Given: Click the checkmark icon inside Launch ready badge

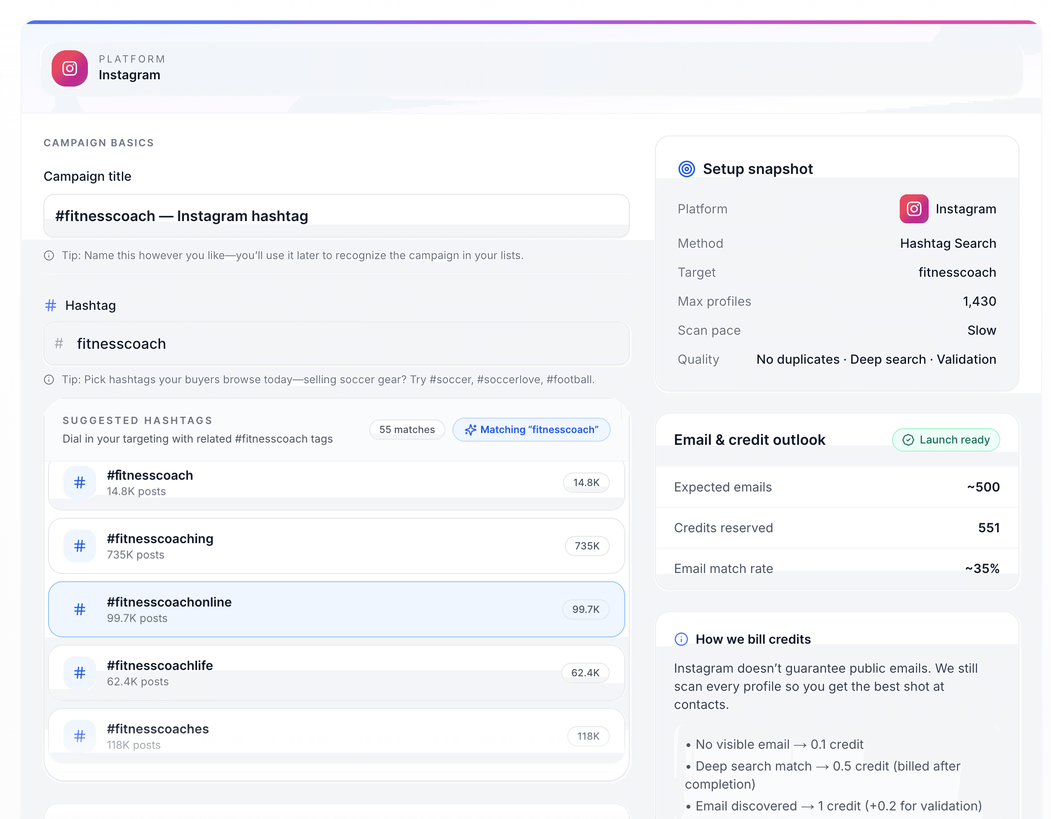Looking at the screenshot, I should point(908,439).
